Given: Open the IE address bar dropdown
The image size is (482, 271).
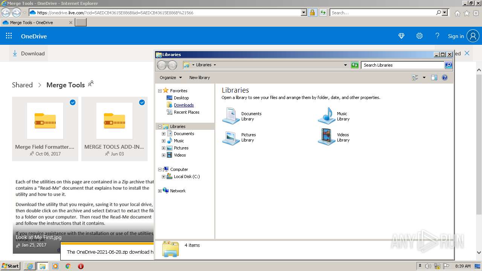Looking at the screenshot, I should pos(304,12).
